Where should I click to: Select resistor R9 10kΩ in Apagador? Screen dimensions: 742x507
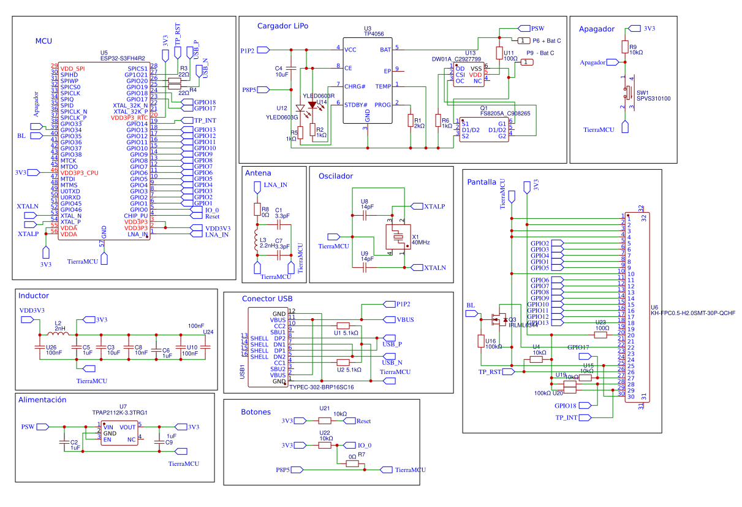pyautogui.click(x=624, y=47)
